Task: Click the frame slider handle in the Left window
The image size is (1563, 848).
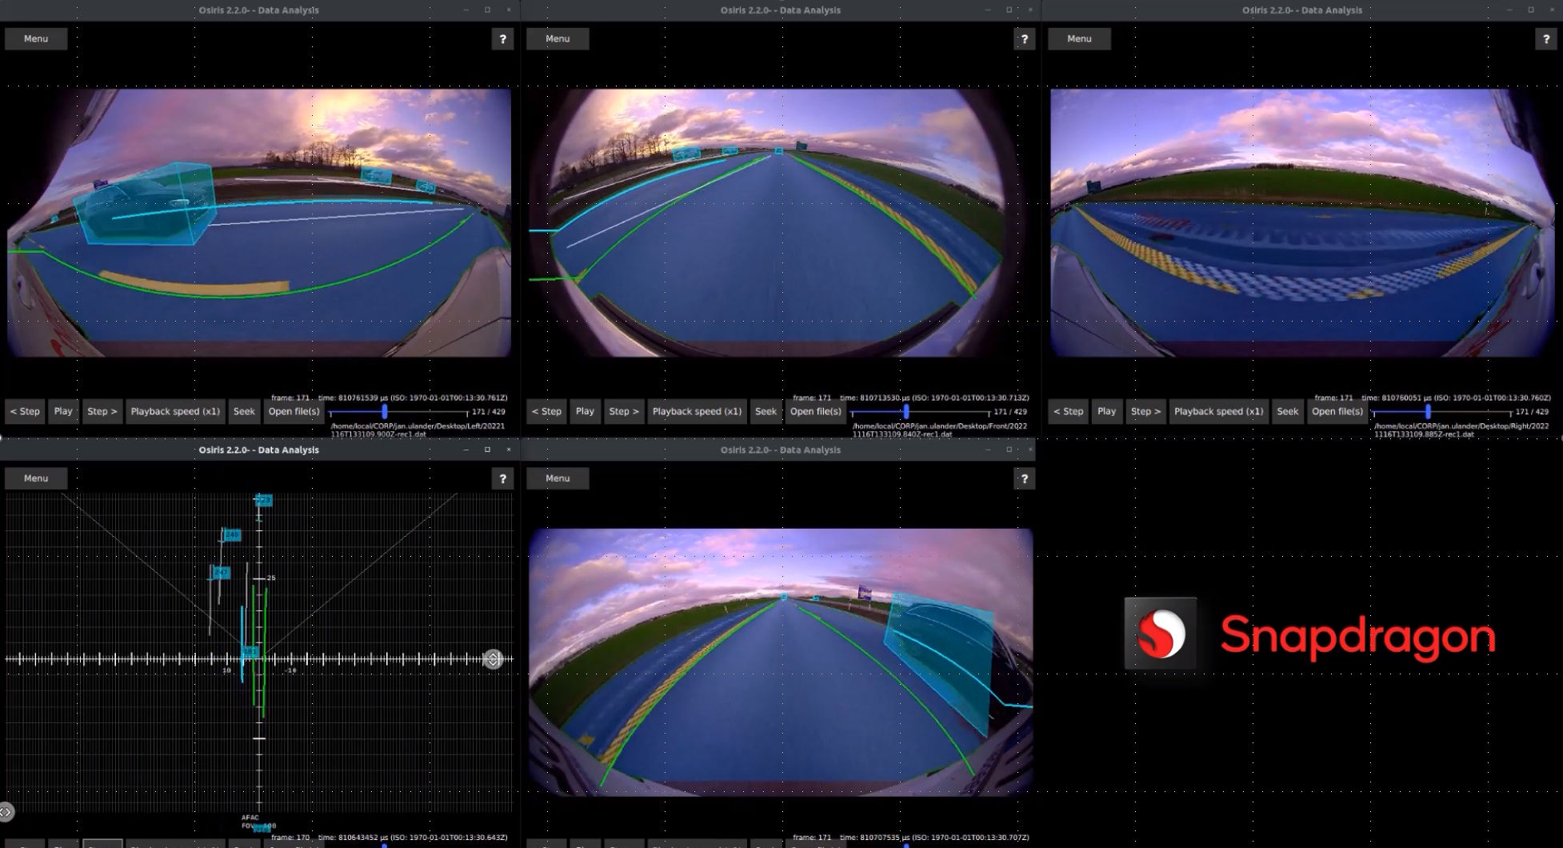Action: (385, 411)
